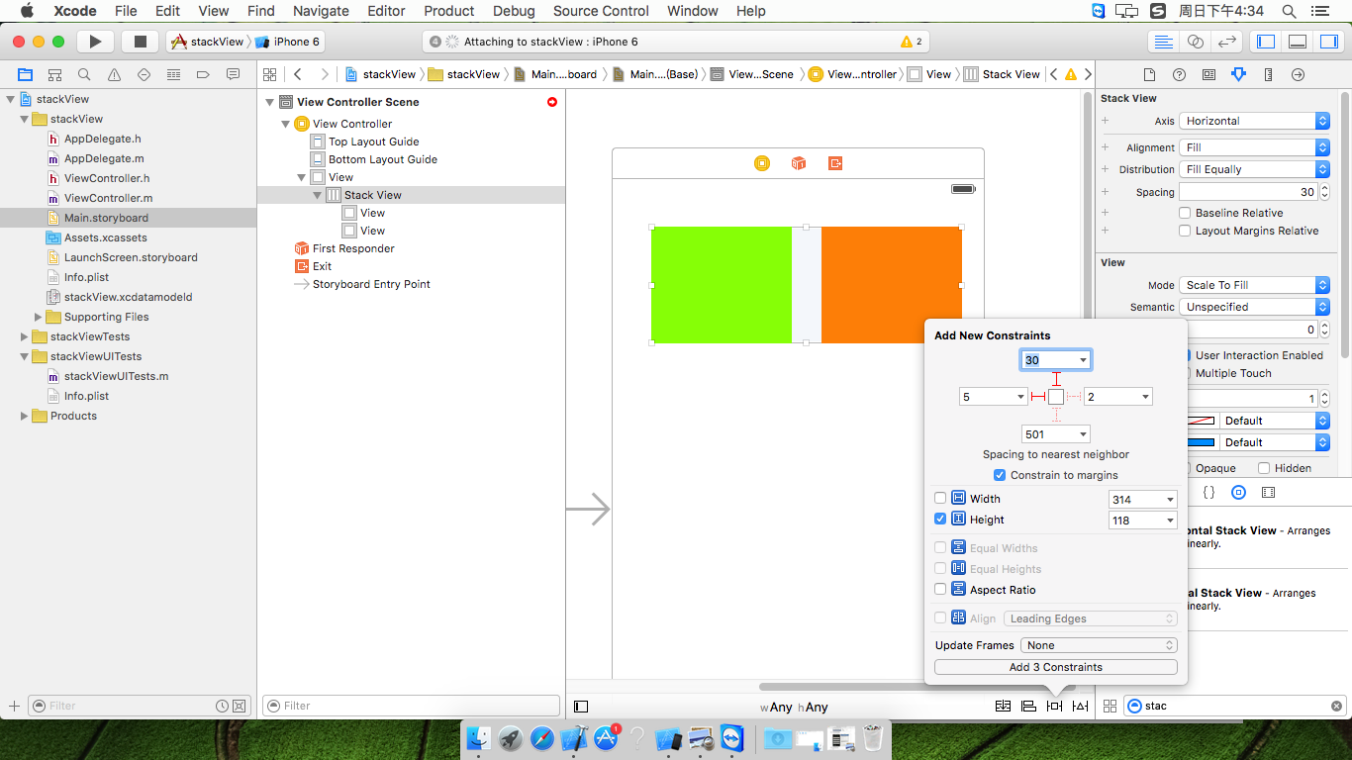Open the related items grid menu in jump bar
The image size is (1352, 760).
click(269, 74)
